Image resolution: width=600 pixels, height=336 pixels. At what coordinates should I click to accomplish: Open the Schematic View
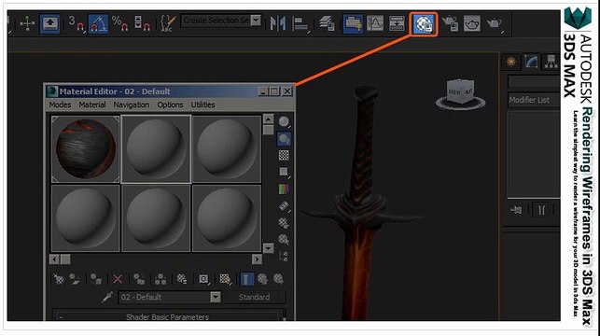coord(397,23)
